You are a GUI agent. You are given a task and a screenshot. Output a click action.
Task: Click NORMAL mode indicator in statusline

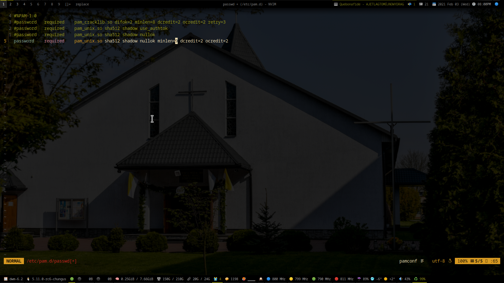[14, 261]
